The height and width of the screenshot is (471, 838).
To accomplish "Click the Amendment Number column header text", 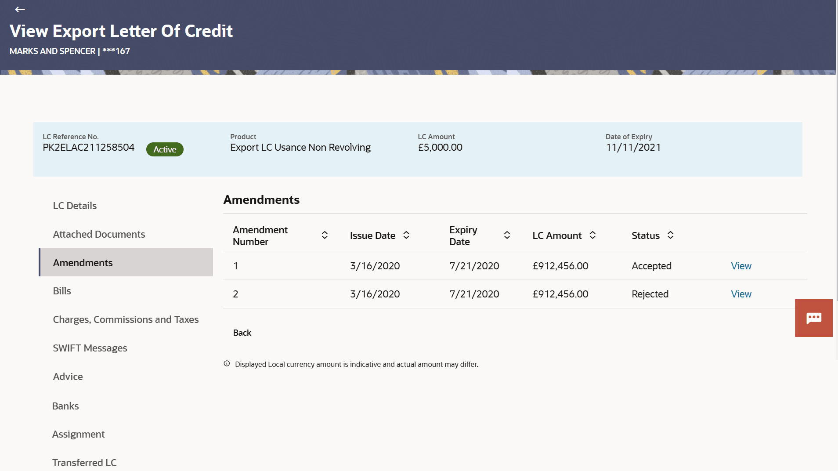I will point(260,235).
